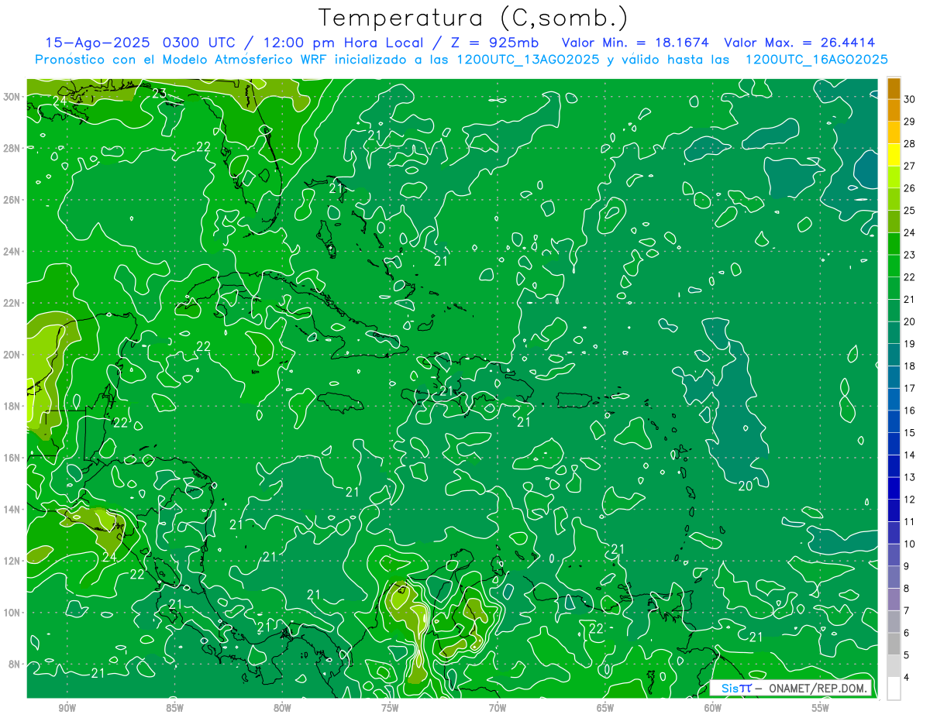Viewport: 930px width, 718px height.
Task: Click the 'Temperatura (C,somb.)' map title
Action: pos(474,18)
